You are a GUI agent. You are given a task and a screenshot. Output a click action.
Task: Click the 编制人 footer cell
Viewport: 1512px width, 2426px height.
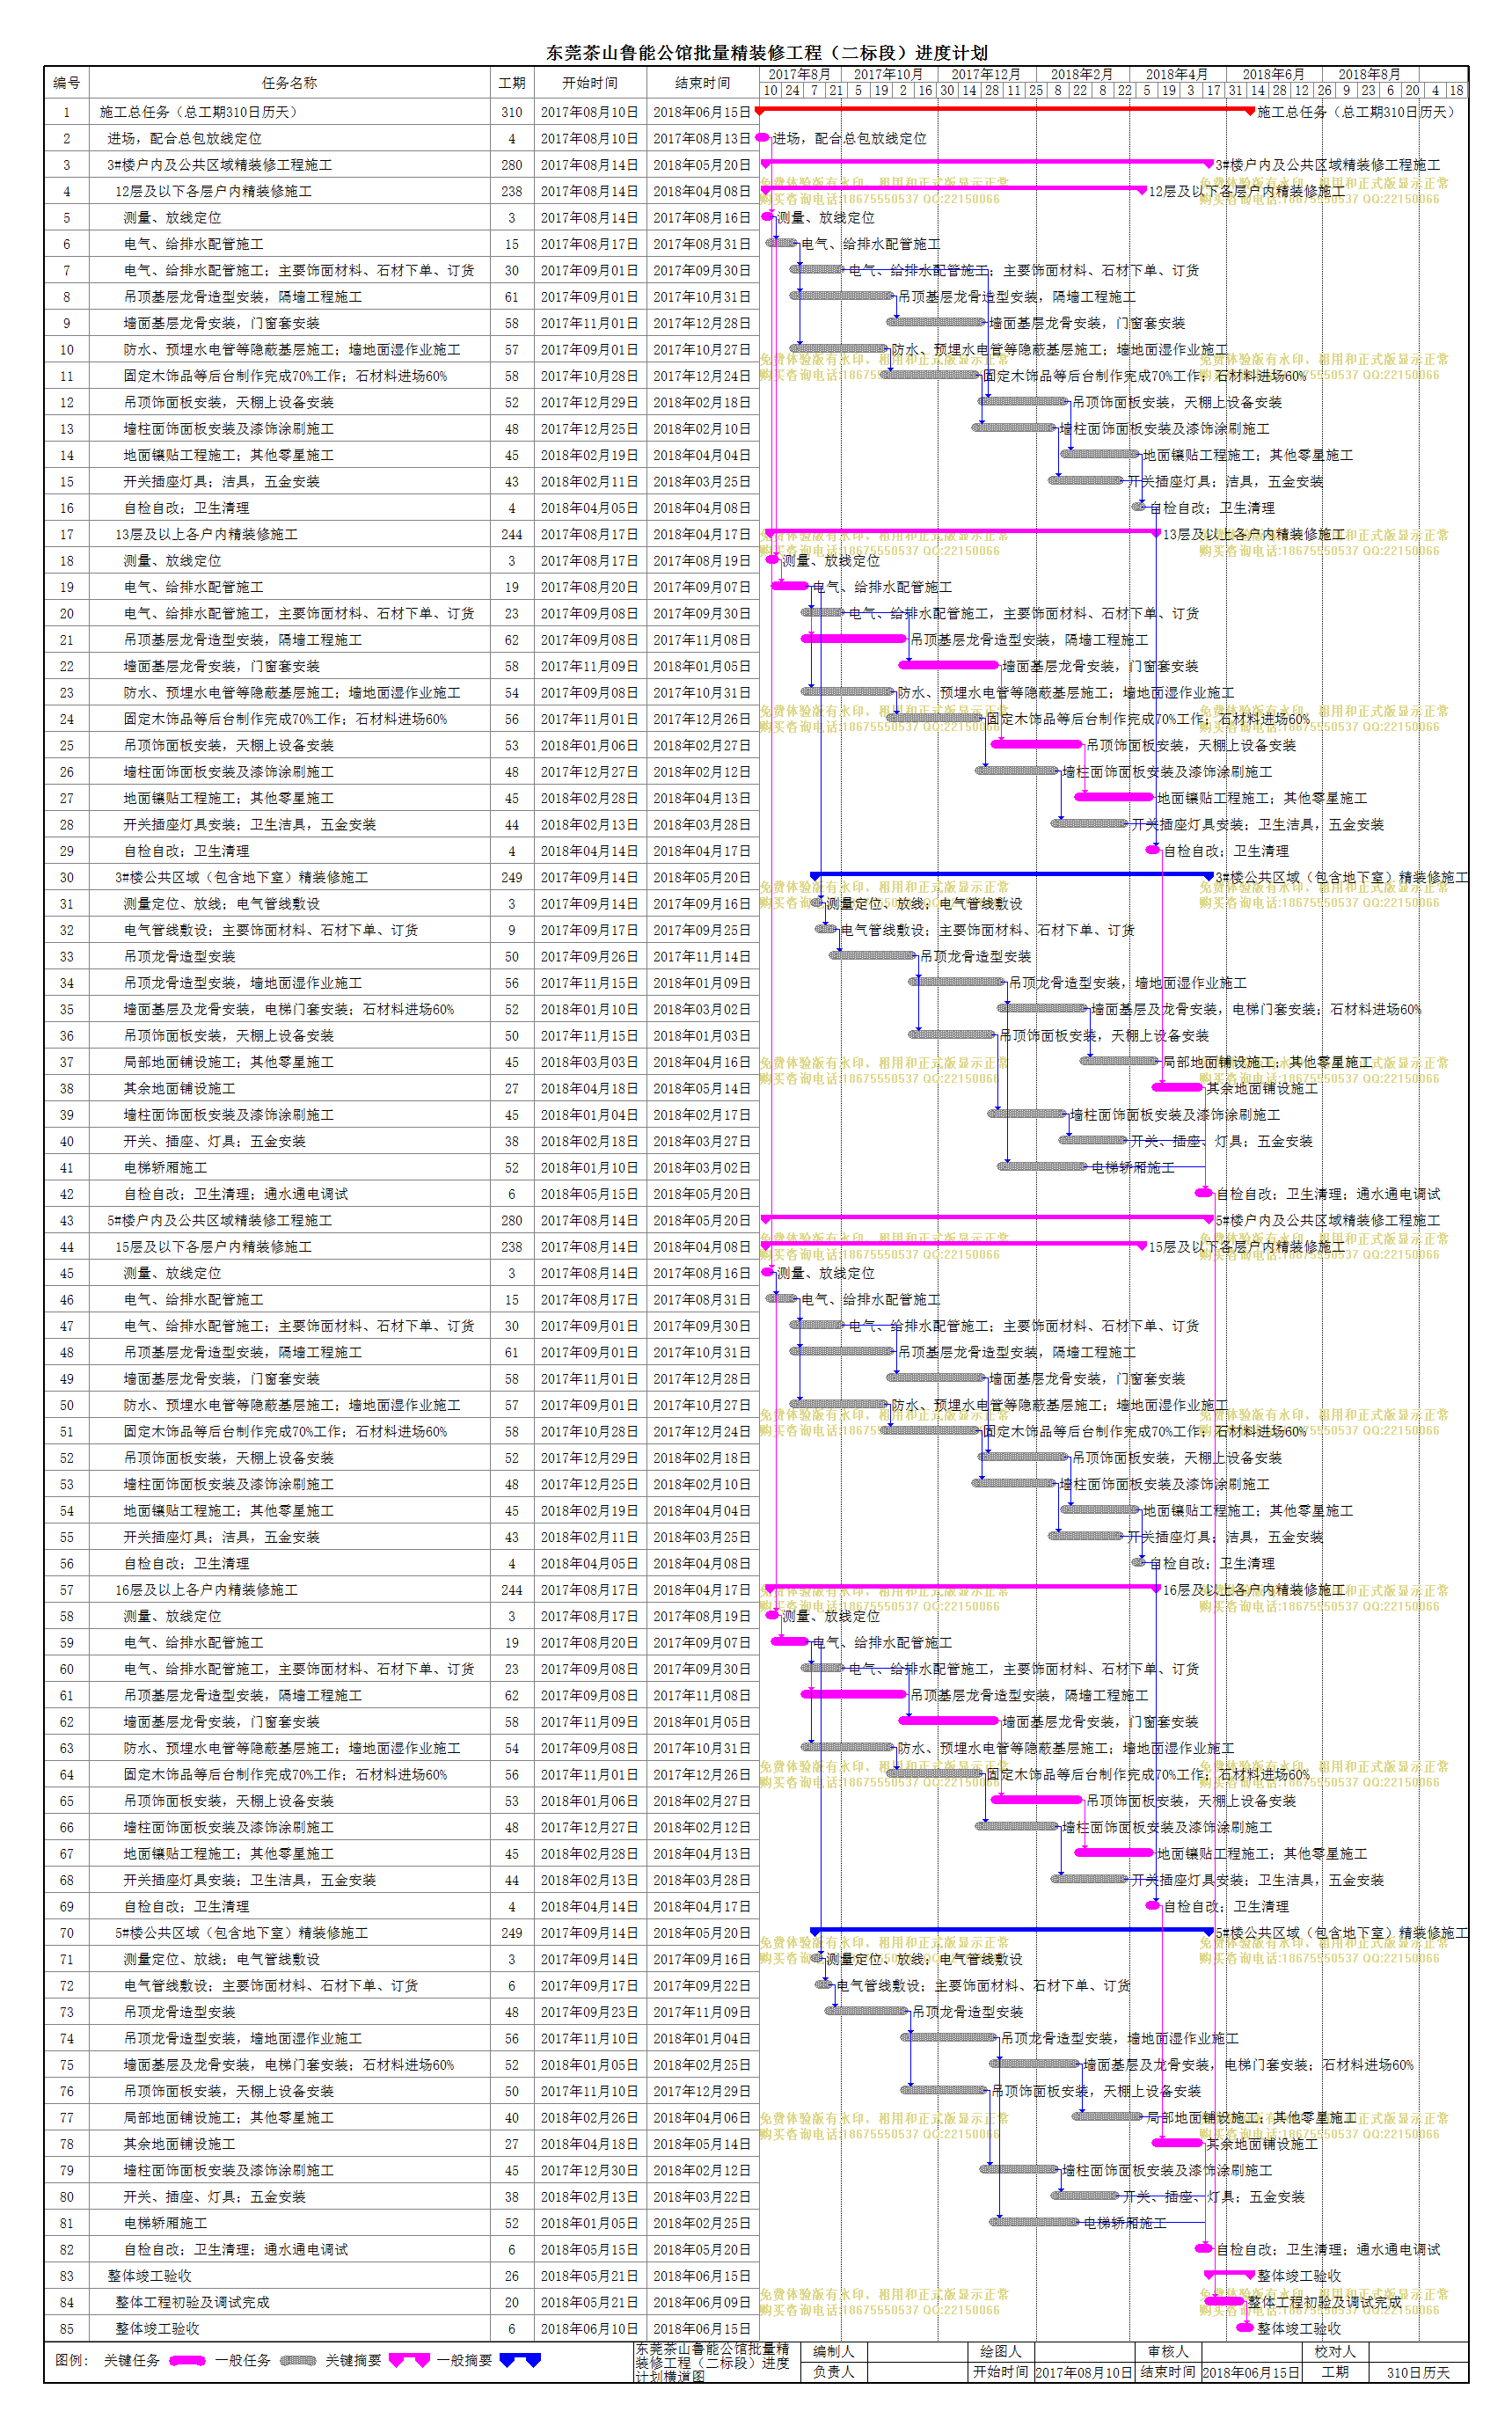[x=834, y=2351]
